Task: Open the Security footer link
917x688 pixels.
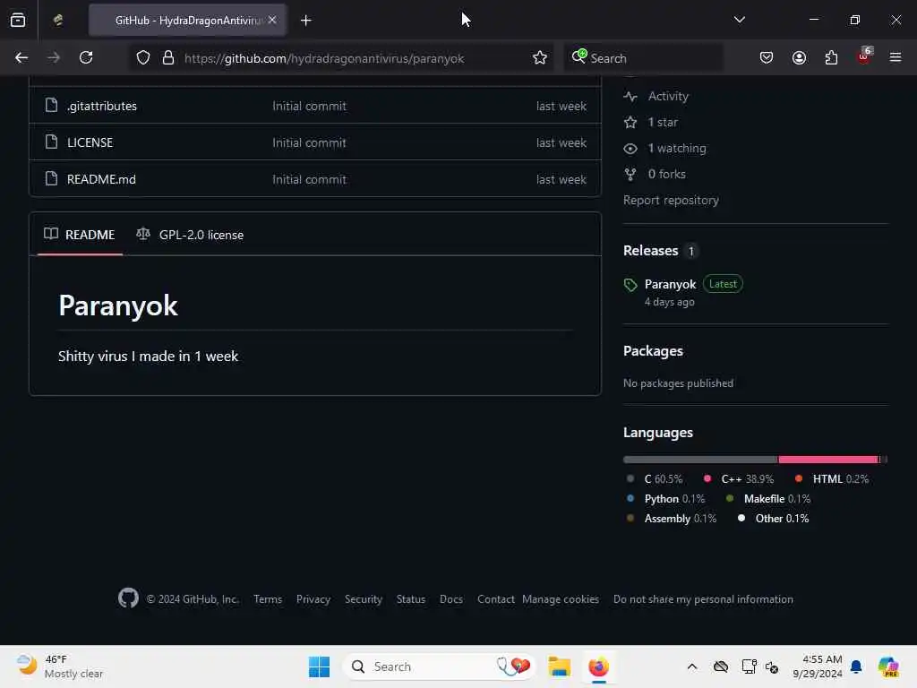Action: [364, 599]
